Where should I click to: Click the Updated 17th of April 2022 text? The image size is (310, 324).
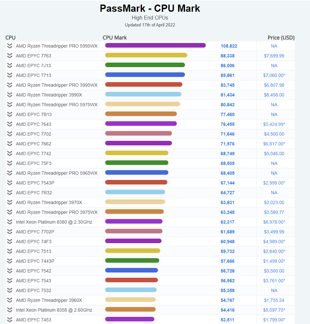point(150,25)
